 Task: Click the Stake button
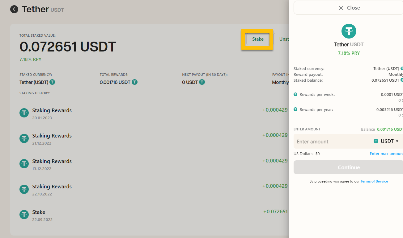click(x=258, y=39)
